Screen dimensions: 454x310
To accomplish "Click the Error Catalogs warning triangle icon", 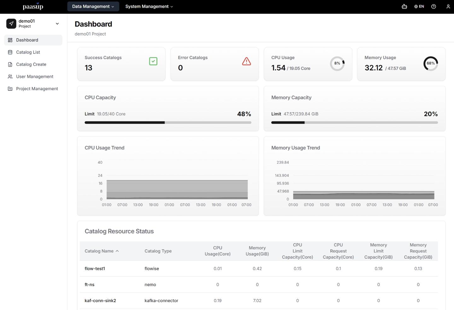I will 247,61.
